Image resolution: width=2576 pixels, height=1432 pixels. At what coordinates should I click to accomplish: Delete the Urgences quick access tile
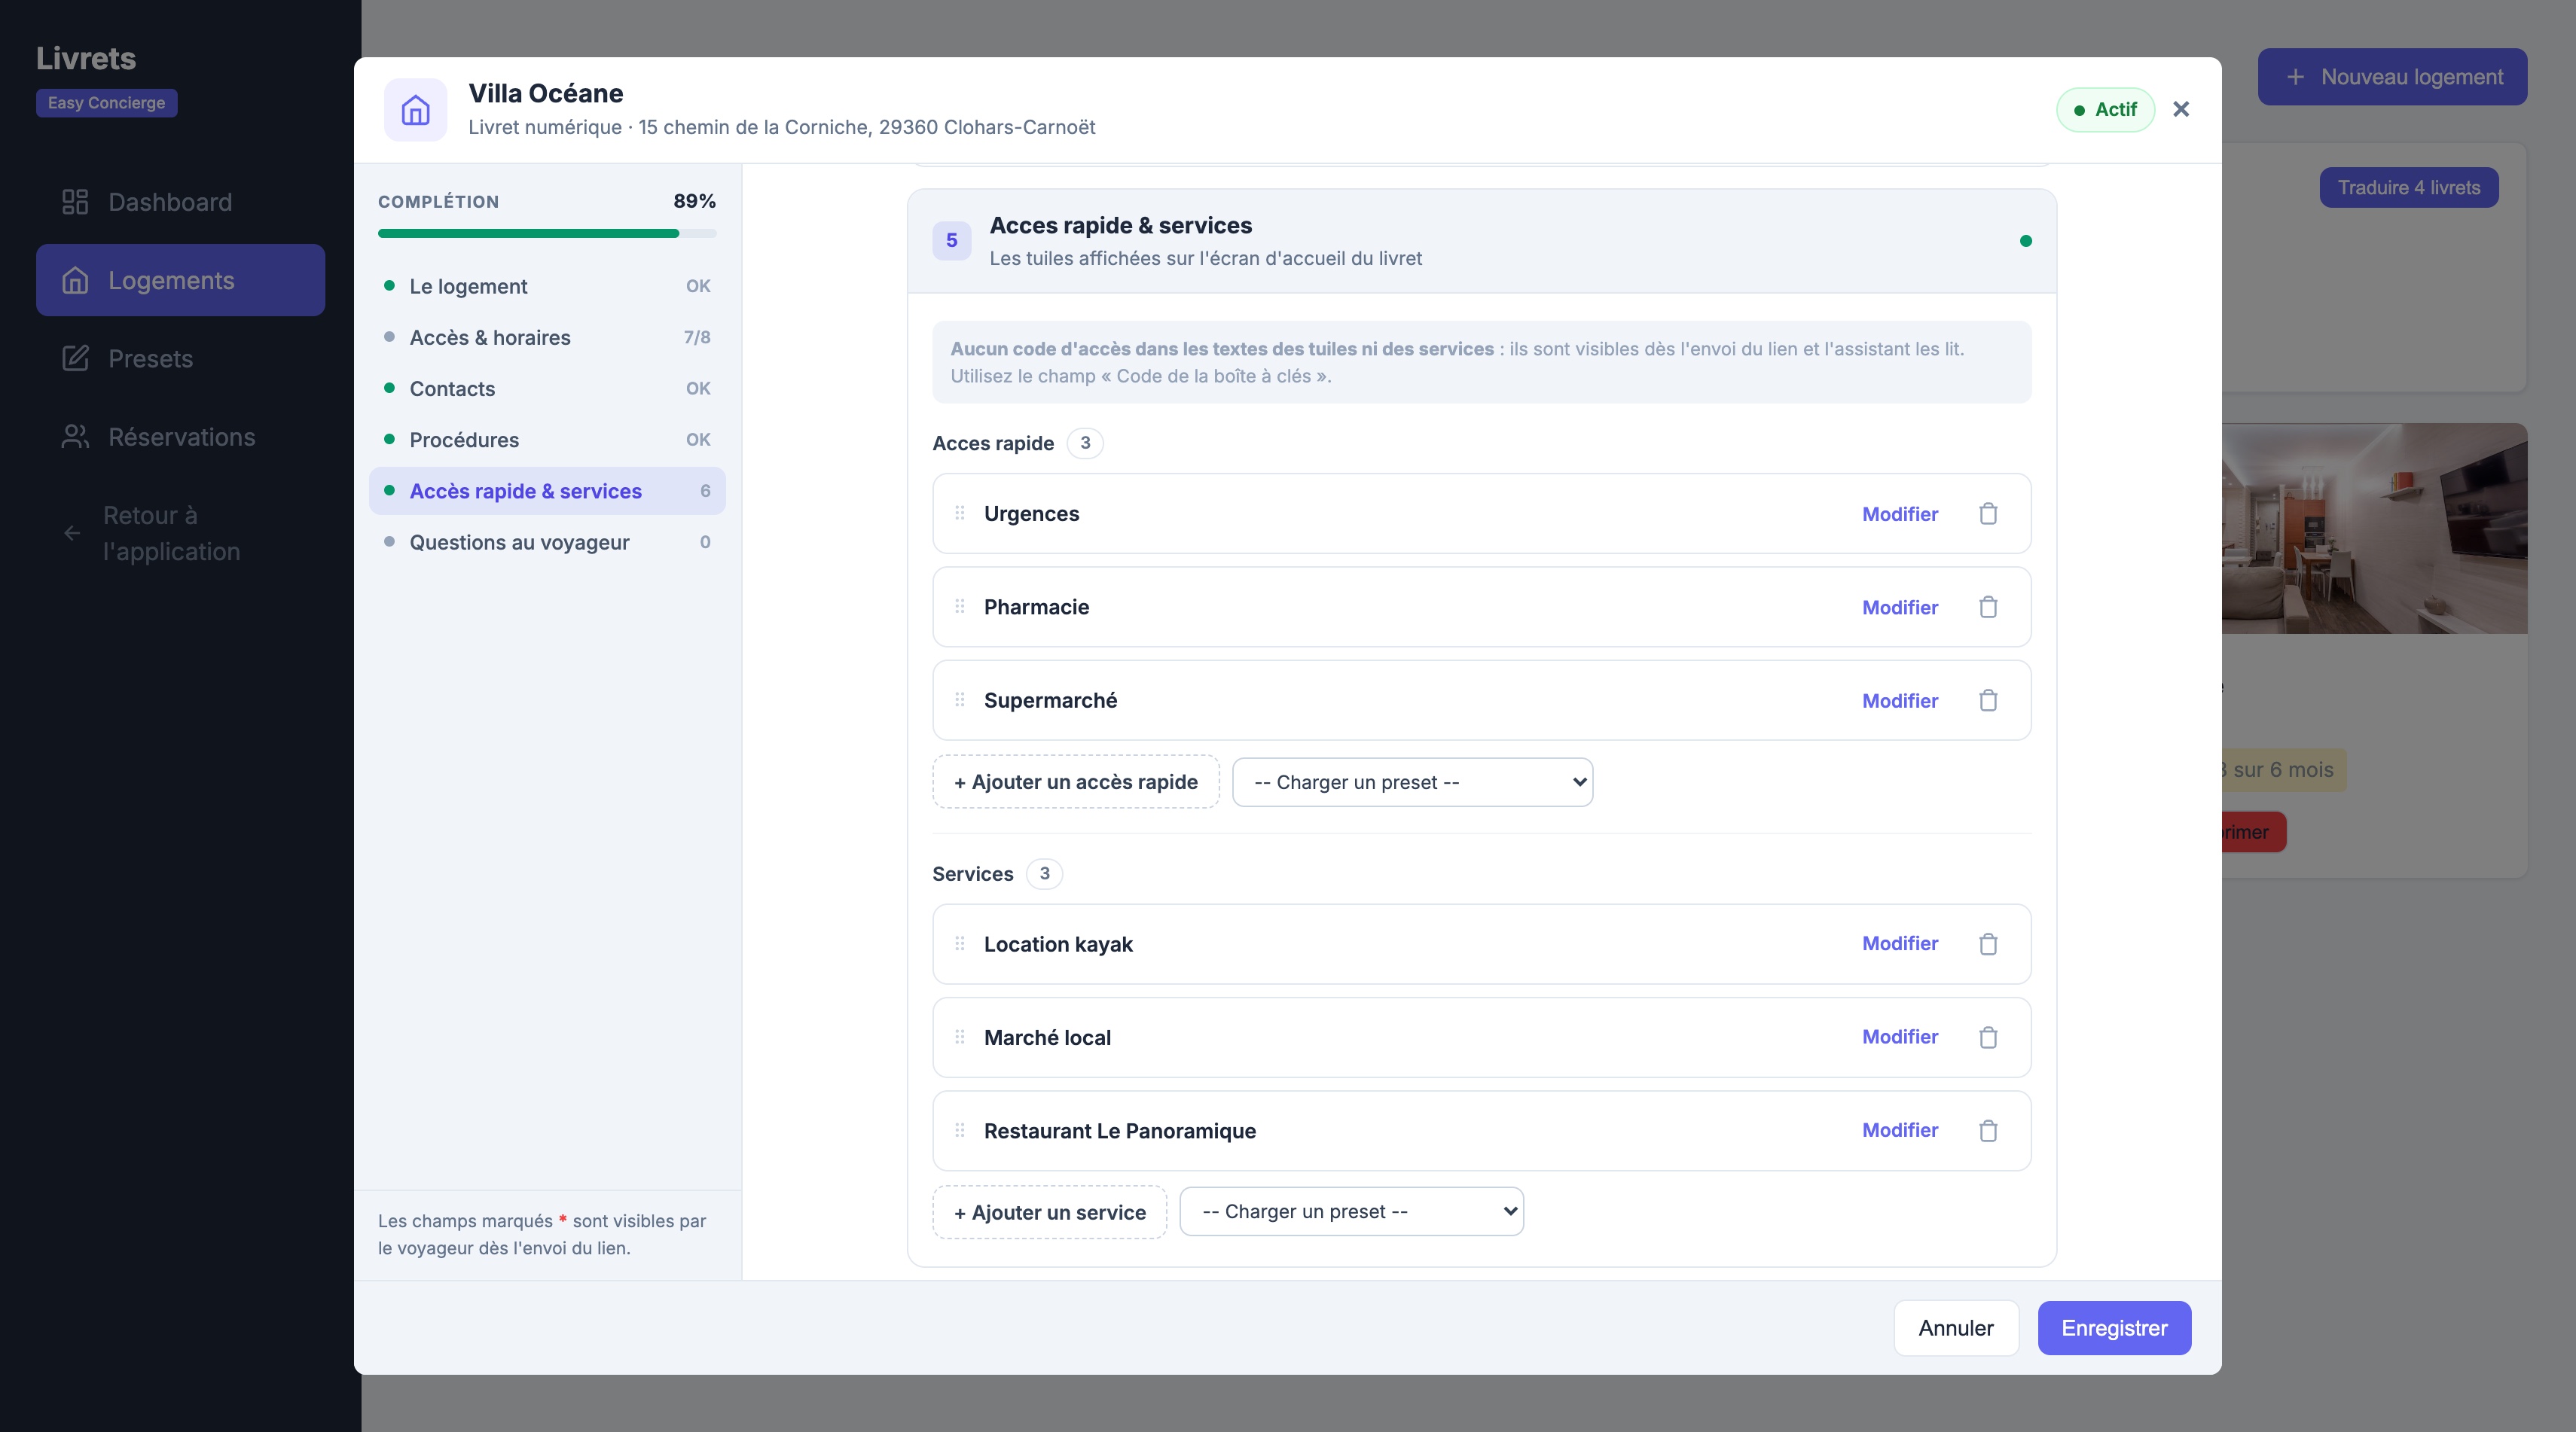1988,513
